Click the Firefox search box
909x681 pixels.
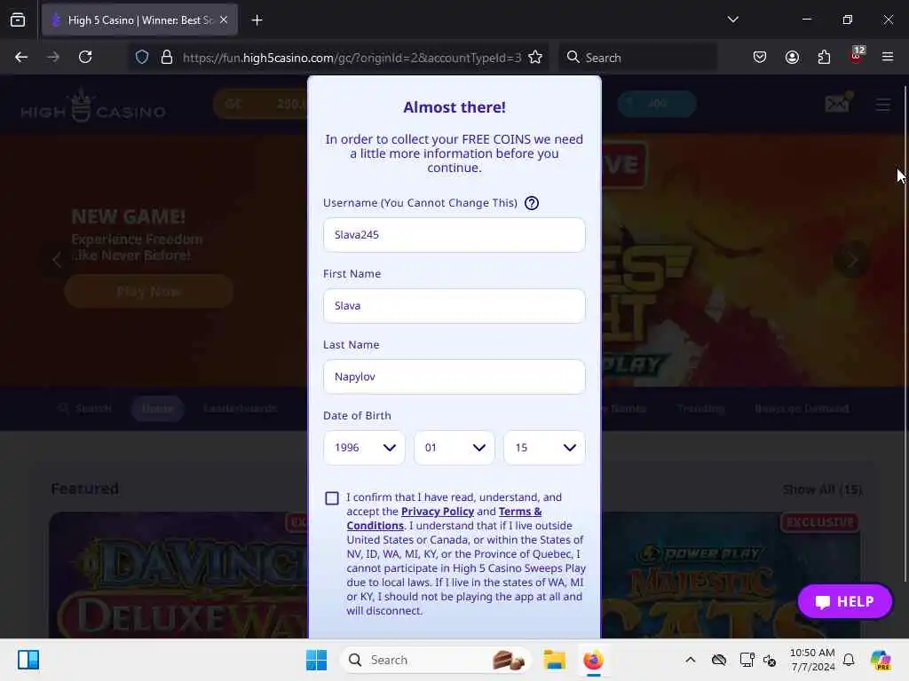637,58
